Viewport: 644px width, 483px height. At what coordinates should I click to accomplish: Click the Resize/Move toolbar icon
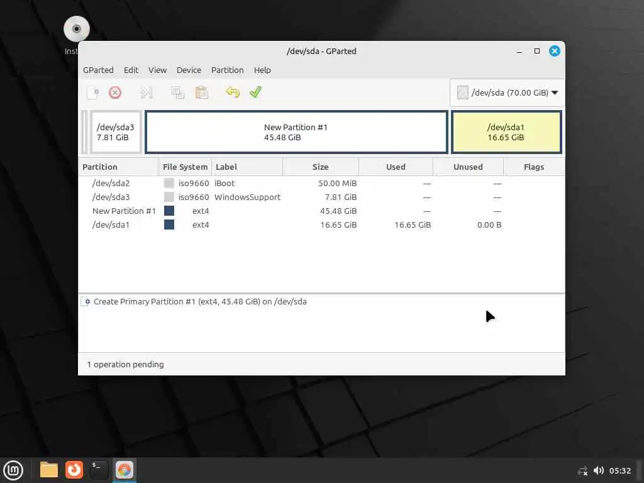pyautogui.click(x=146, y=93)
